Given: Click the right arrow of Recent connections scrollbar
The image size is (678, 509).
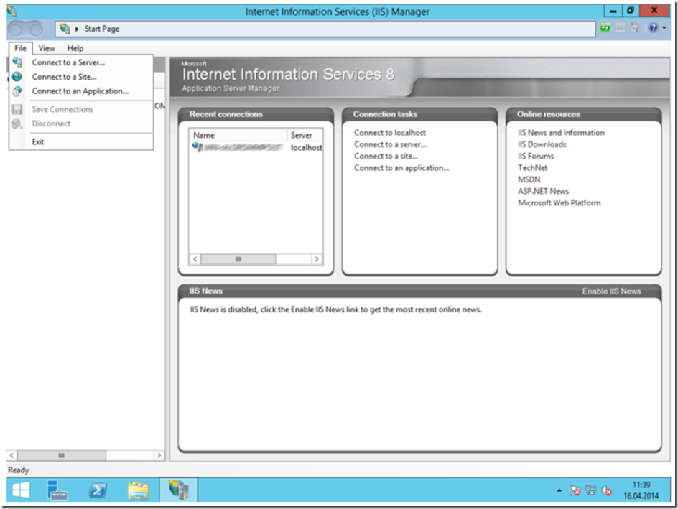Looking at the screenshot, I should click(317, 259).
